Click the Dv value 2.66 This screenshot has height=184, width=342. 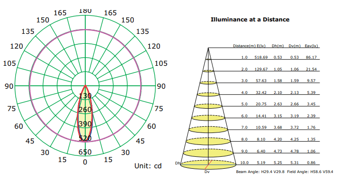pyautogui.click(x=294, y=104)
